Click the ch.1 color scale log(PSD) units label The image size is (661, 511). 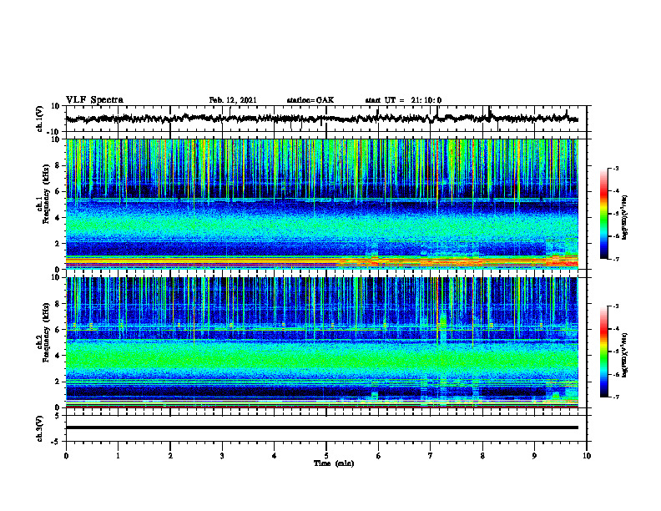click(x=625, y=217)
